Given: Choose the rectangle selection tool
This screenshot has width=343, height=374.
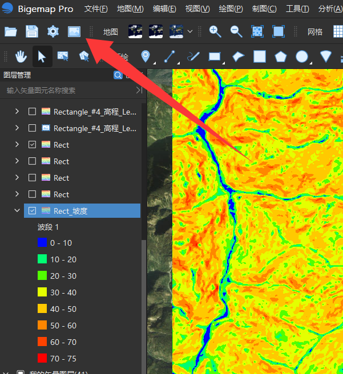Looking at the screenshot, I should pyautogui.click(x=63, y=56).
